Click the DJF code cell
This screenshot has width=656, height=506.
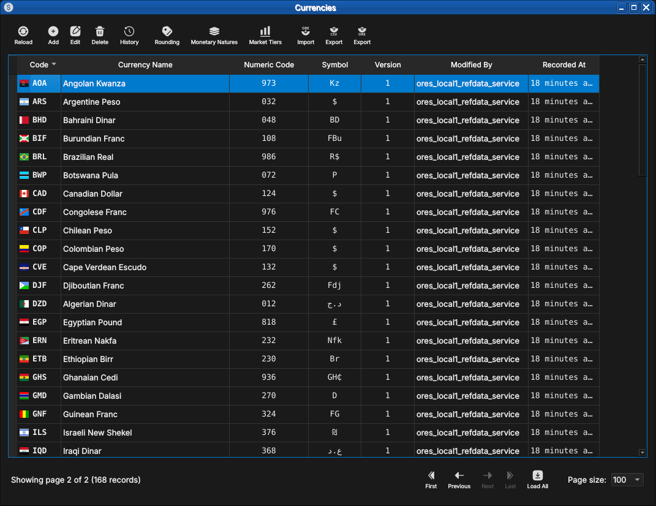click(x=39, y=285)
